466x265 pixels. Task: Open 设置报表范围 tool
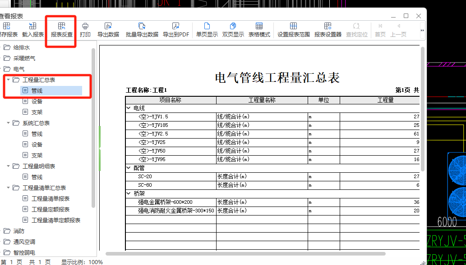point(293,30)
